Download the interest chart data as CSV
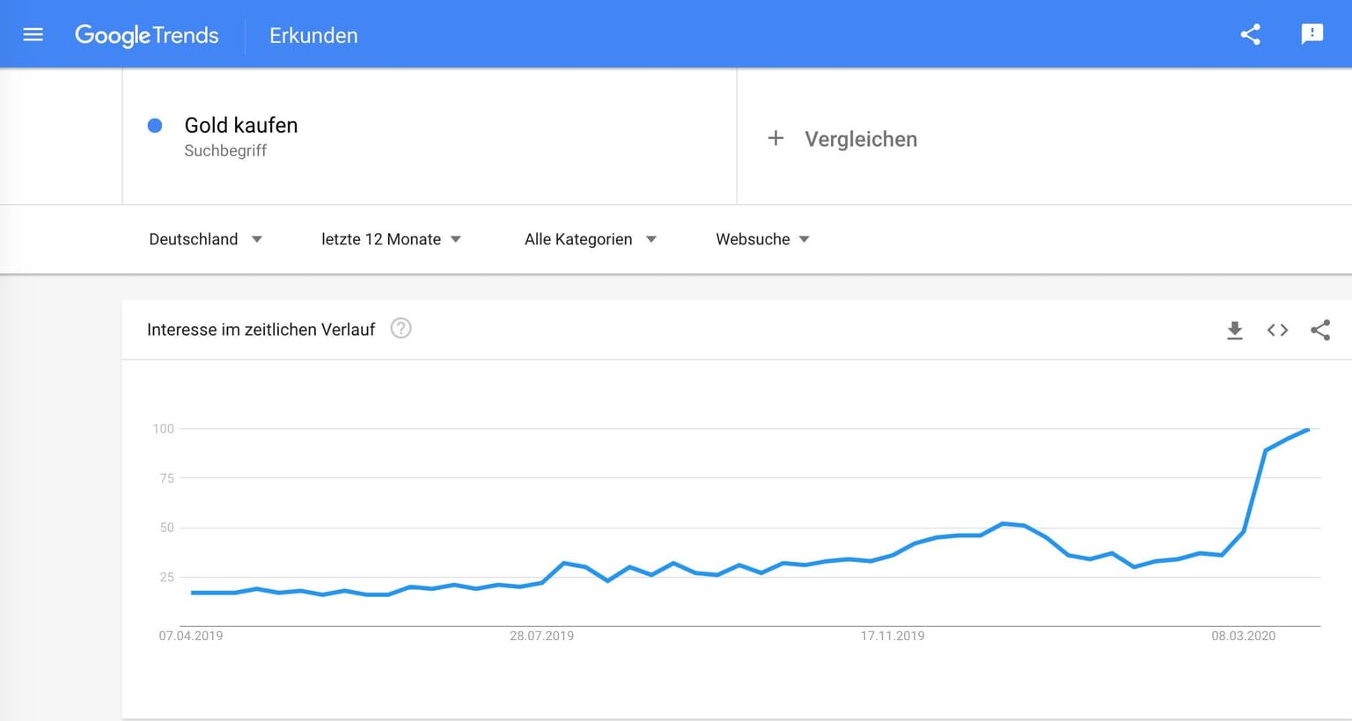The width and height of the screenshot is (1352, 721). 1235,330
